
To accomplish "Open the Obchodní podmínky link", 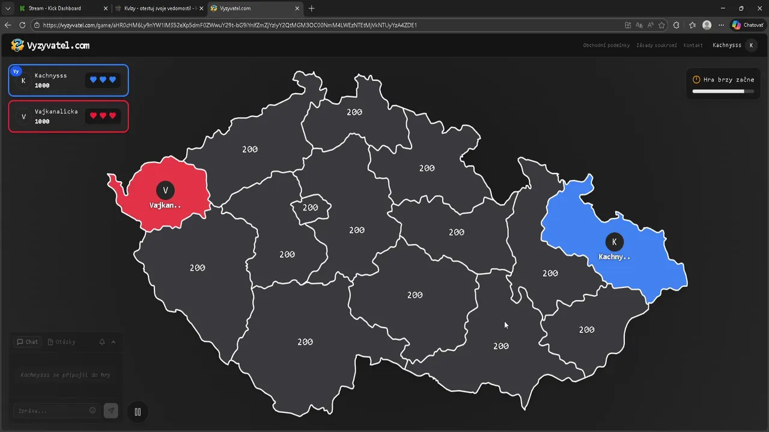I will [606, 46].
